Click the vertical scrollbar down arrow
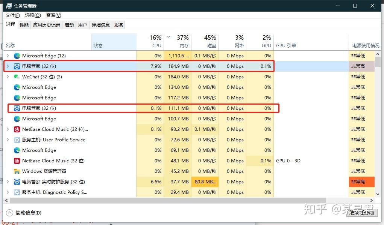 pos(378,195)
